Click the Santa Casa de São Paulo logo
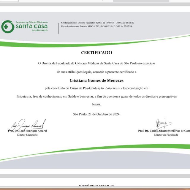Screen dimensions: 190x190 [x=24, y=26]
